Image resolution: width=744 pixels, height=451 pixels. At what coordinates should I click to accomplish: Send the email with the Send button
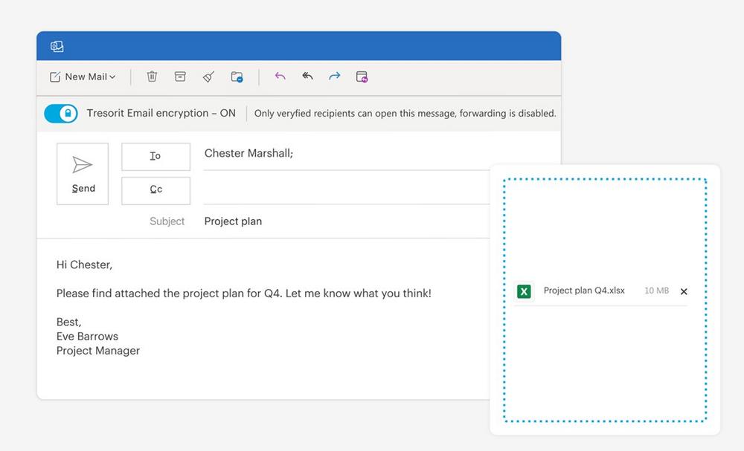[x=83, y=174]
